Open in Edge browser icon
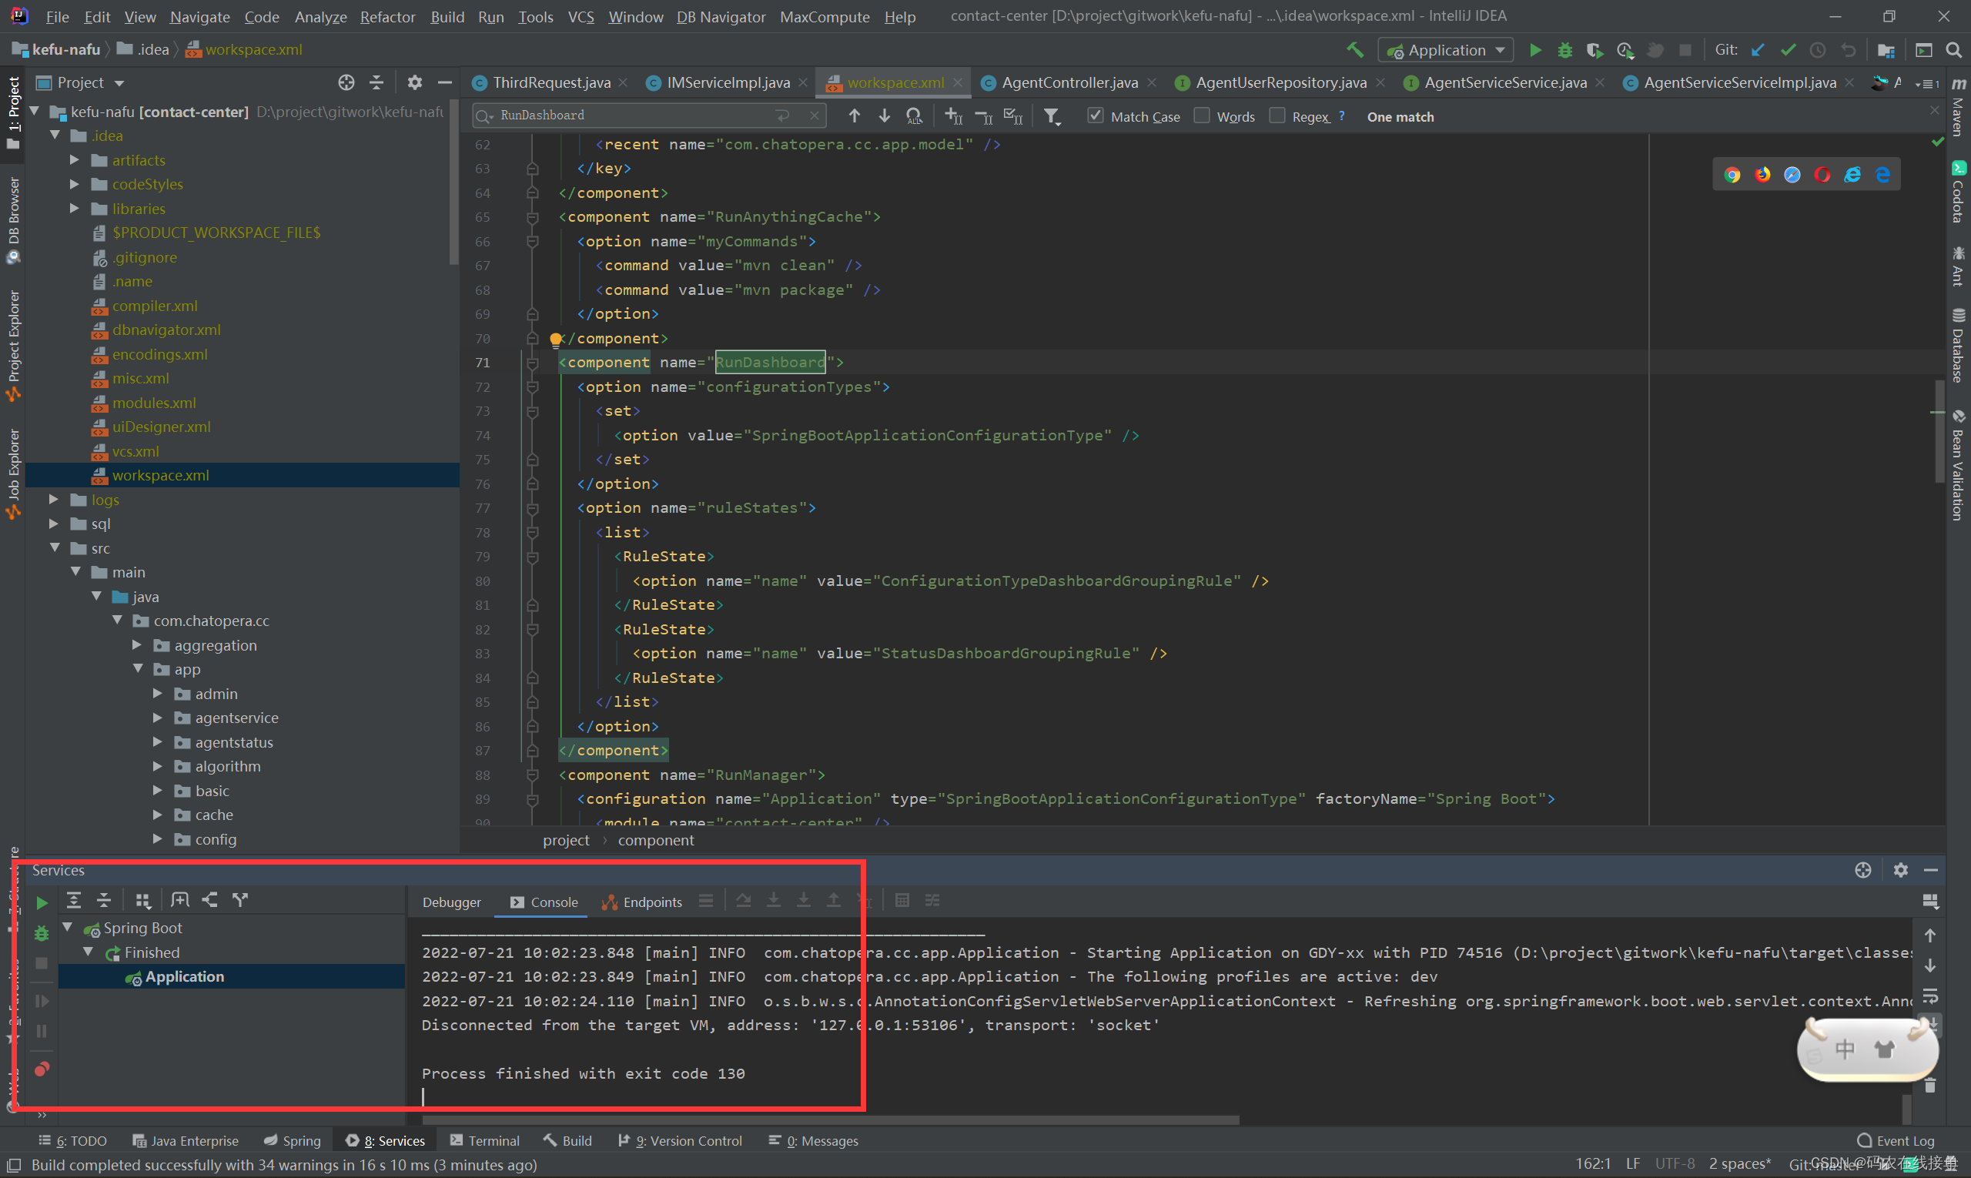Viewport: 1971px width, 1178px height. (1882, 175)
